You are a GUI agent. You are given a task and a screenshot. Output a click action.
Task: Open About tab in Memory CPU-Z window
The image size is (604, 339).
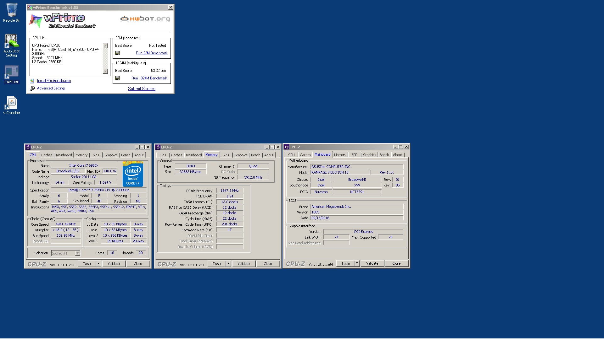coord(269,155)
